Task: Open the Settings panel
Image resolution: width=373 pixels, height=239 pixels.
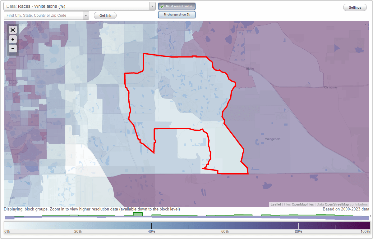Action: (x=355, y=7)
